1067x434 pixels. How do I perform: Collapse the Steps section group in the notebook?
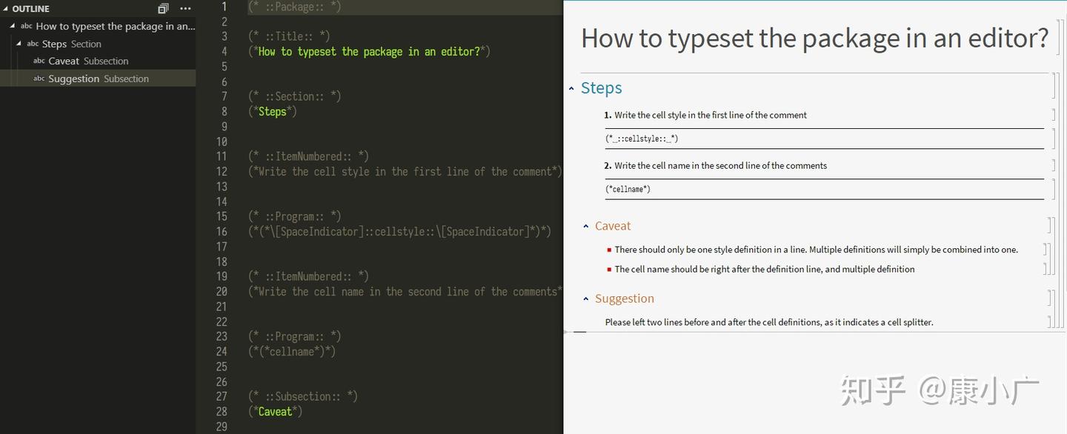tap(571, 88)
